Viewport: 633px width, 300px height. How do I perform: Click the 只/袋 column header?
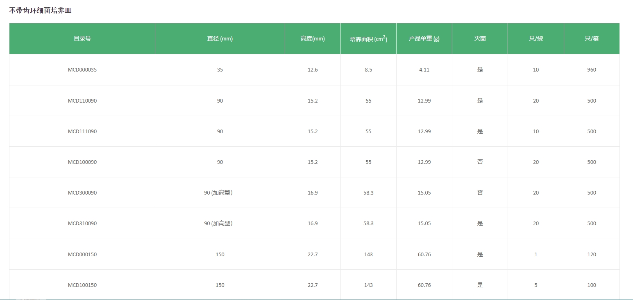pyautogui.click(x=535, y=39)
